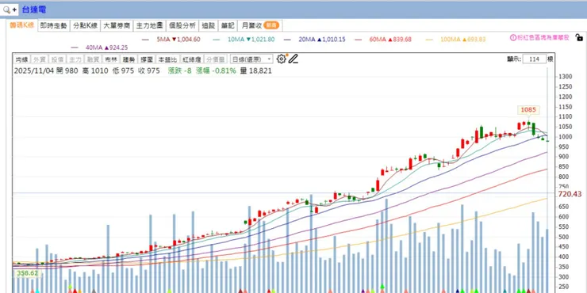Open the 即時走勢 tab
The image size is (587, 293).
[53, 26]
